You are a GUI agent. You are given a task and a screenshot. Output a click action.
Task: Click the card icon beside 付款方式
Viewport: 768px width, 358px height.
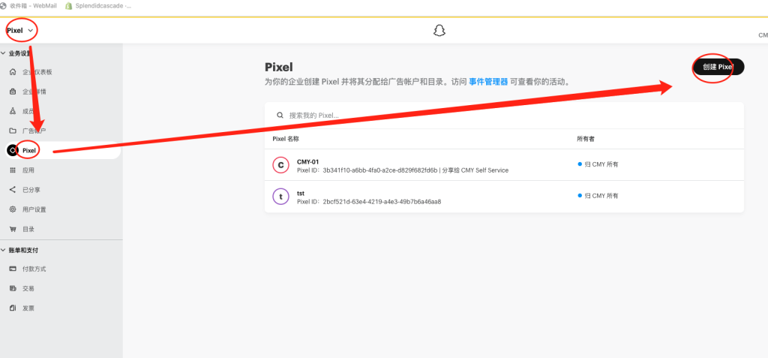pos(13,269)
